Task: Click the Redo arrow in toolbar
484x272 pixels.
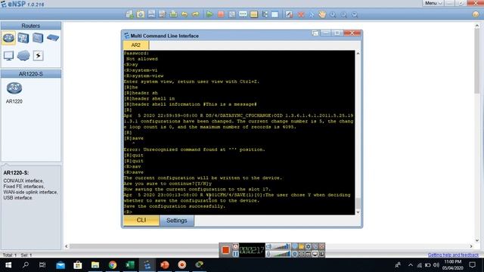Action: pyautogui.click(x=195, y=14)
